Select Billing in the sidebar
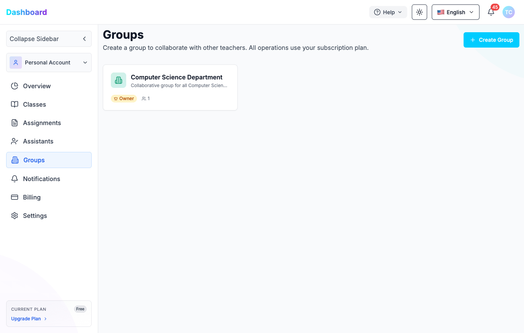The height and width of the screenshot is (333, 524). coord(32,197)
